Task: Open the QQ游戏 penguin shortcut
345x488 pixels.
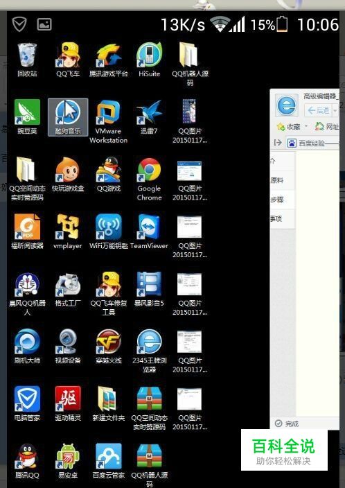Action: point(109,174)
